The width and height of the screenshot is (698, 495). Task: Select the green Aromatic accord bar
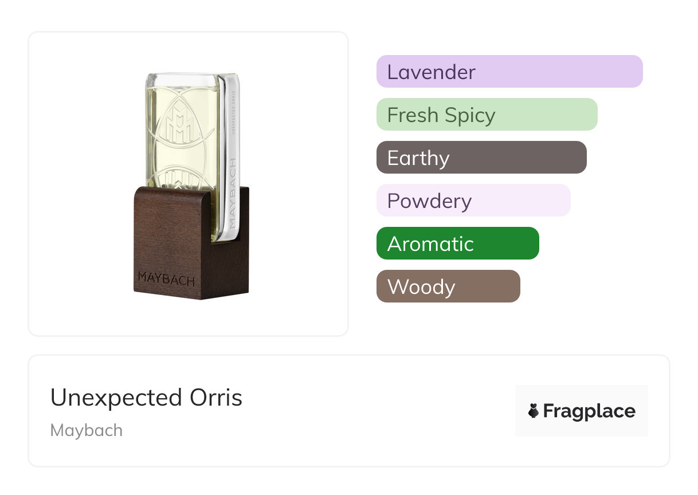(x=457, y=243)
